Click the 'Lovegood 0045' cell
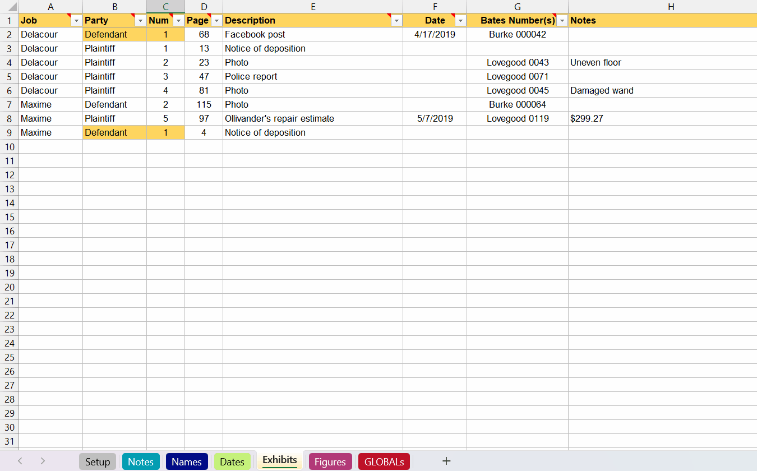757x471 pixels. click(x=518, y=91)
